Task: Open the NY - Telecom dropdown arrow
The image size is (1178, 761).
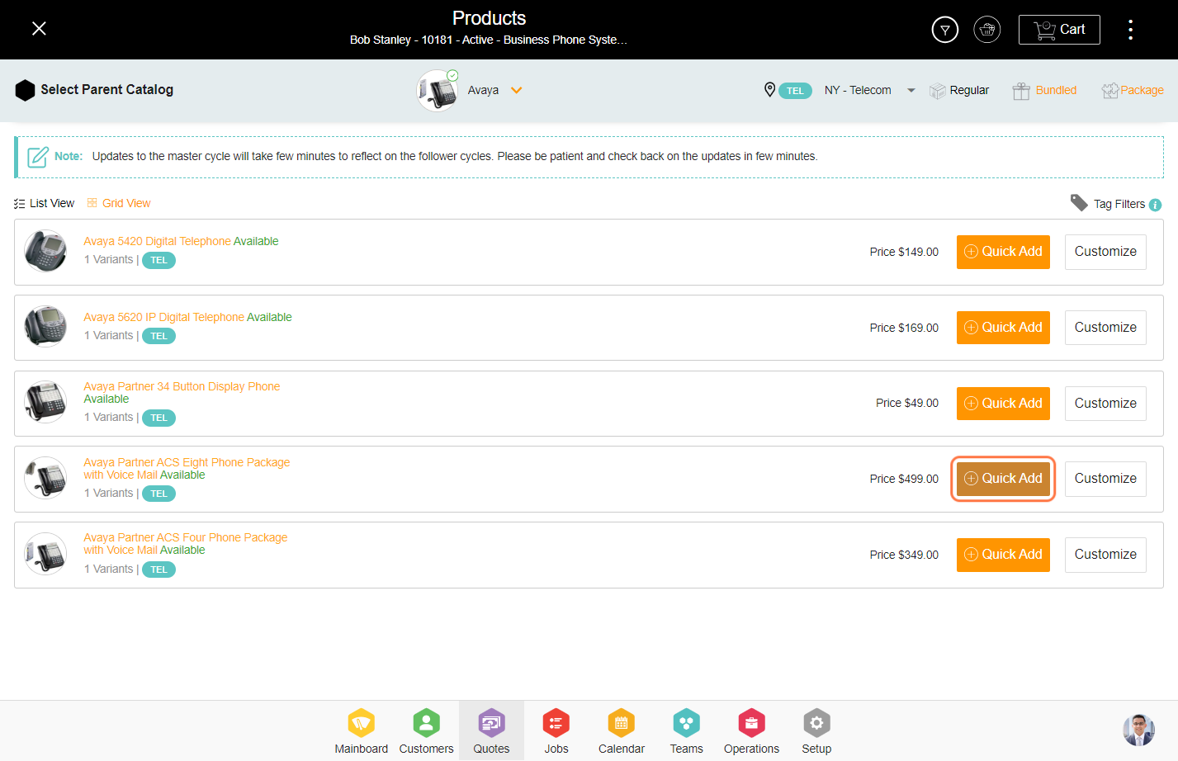Action: tap(911, 91)
